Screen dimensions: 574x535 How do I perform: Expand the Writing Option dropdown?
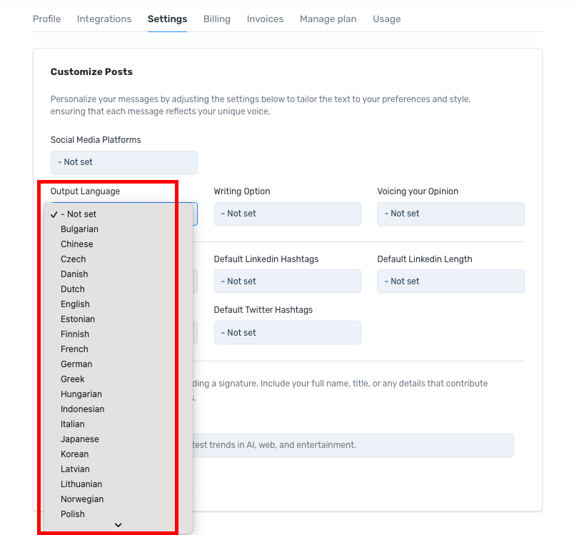point(287,214)
